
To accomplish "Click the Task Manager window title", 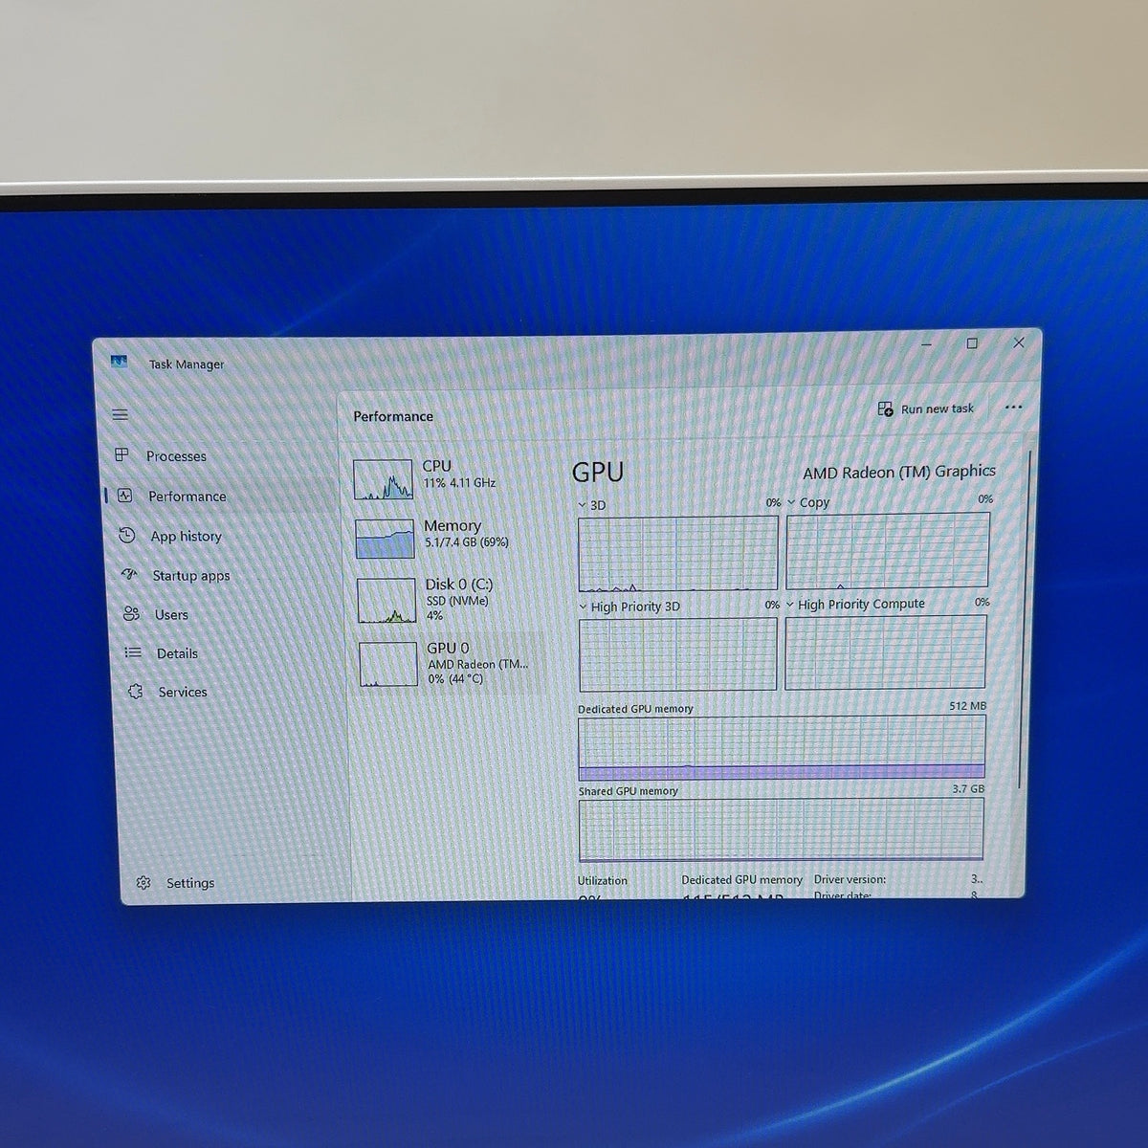I will coord(187,364).
